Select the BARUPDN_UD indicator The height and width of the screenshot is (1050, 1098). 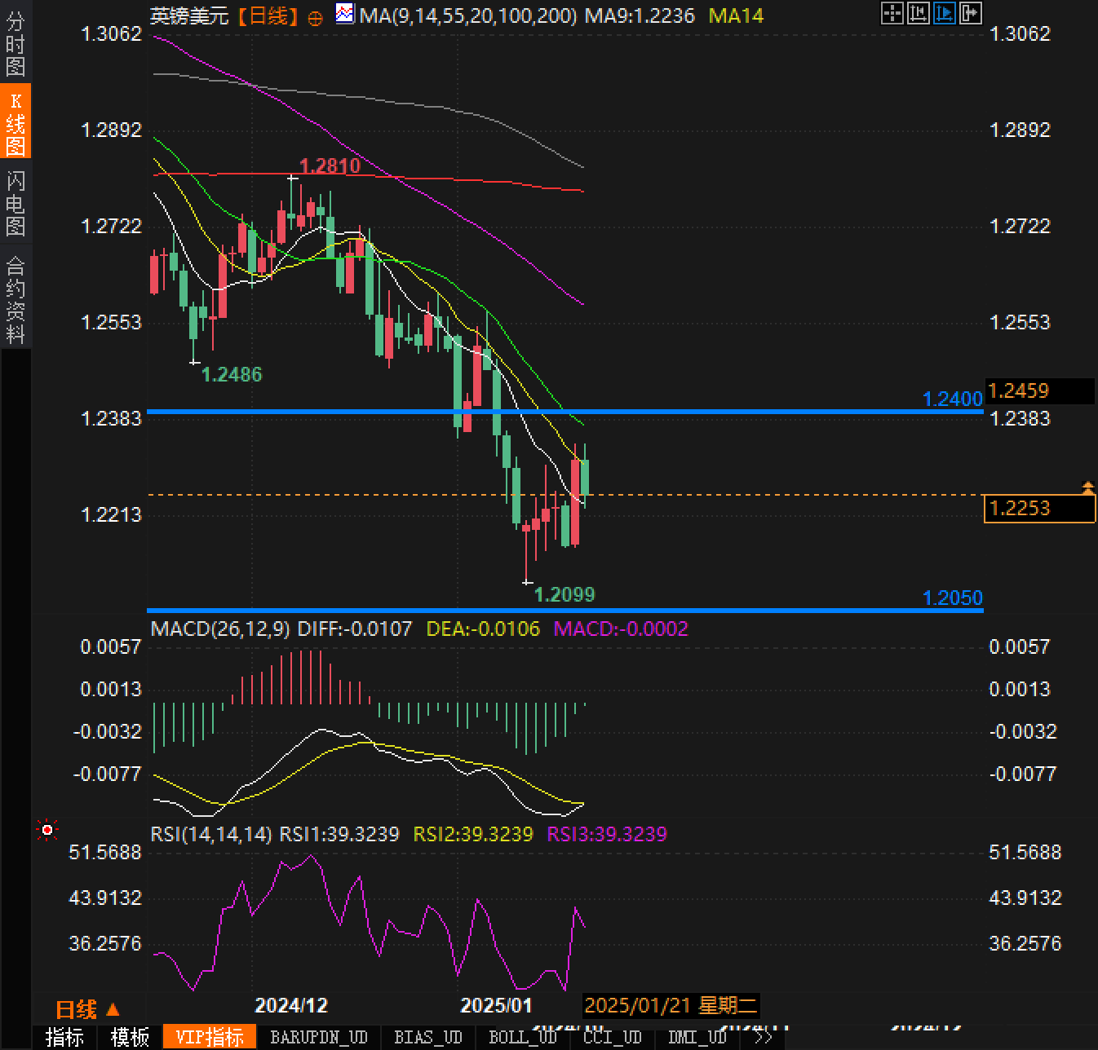(x=319, y=1037)
